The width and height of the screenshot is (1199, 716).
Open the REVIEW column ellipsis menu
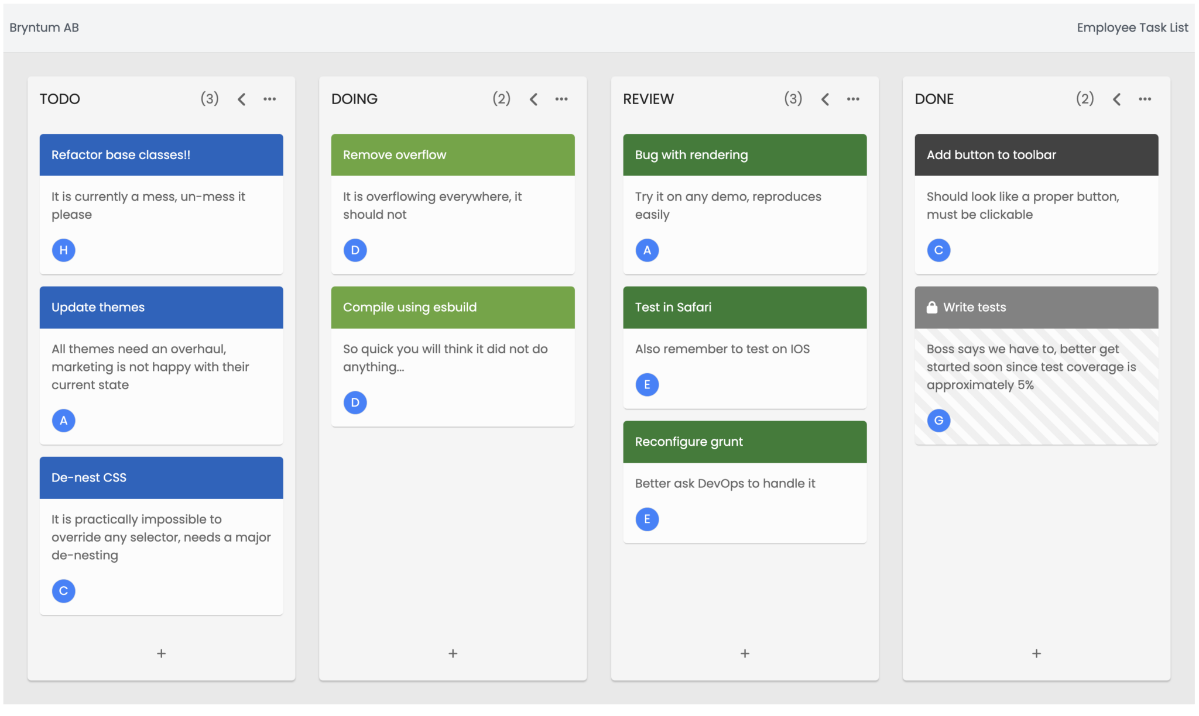coord(853,99)
